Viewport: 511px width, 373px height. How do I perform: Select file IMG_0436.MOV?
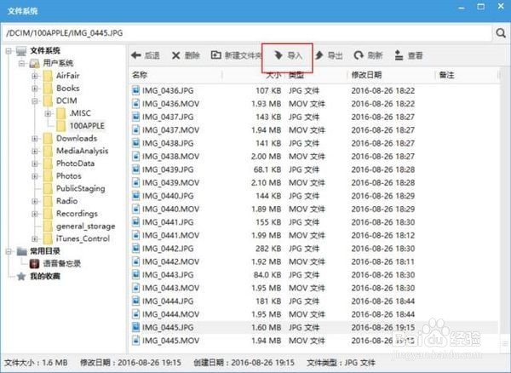point(170,104)
